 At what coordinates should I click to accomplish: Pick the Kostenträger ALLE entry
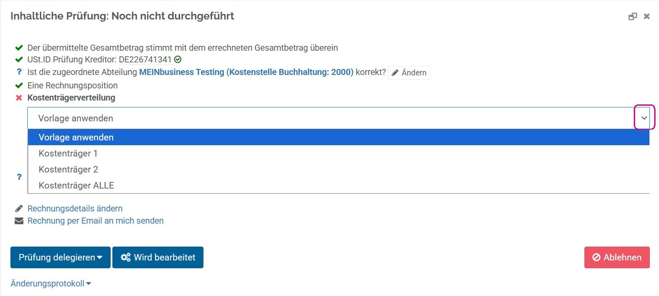pyautogui.click(x=76, y=185)
